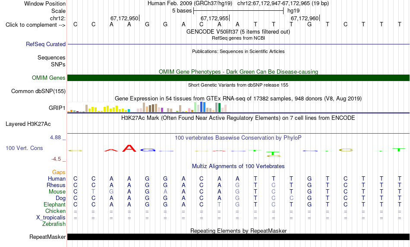Screen dimensions: 410x247
Task: Click the RefSeq Curated track label
Action: click(45, 44)
